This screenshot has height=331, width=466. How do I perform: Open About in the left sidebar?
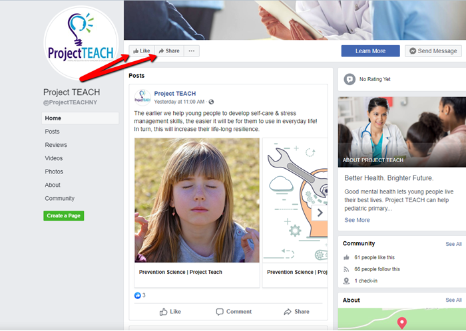pos(53,185)
